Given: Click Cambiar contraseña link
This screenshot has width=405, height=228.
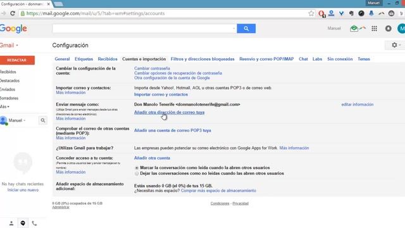Looking at the screenshot, I should tap(152, 68).
